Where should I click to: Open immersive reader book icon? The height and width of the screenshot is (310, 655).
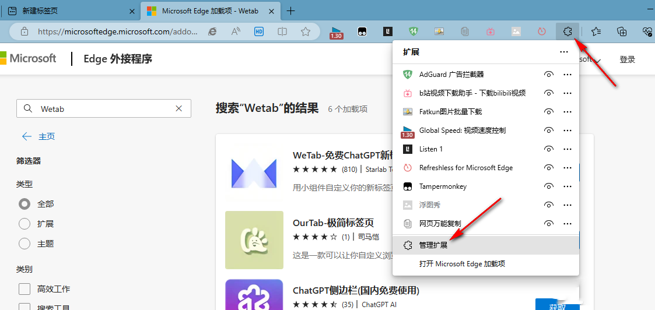282,31
